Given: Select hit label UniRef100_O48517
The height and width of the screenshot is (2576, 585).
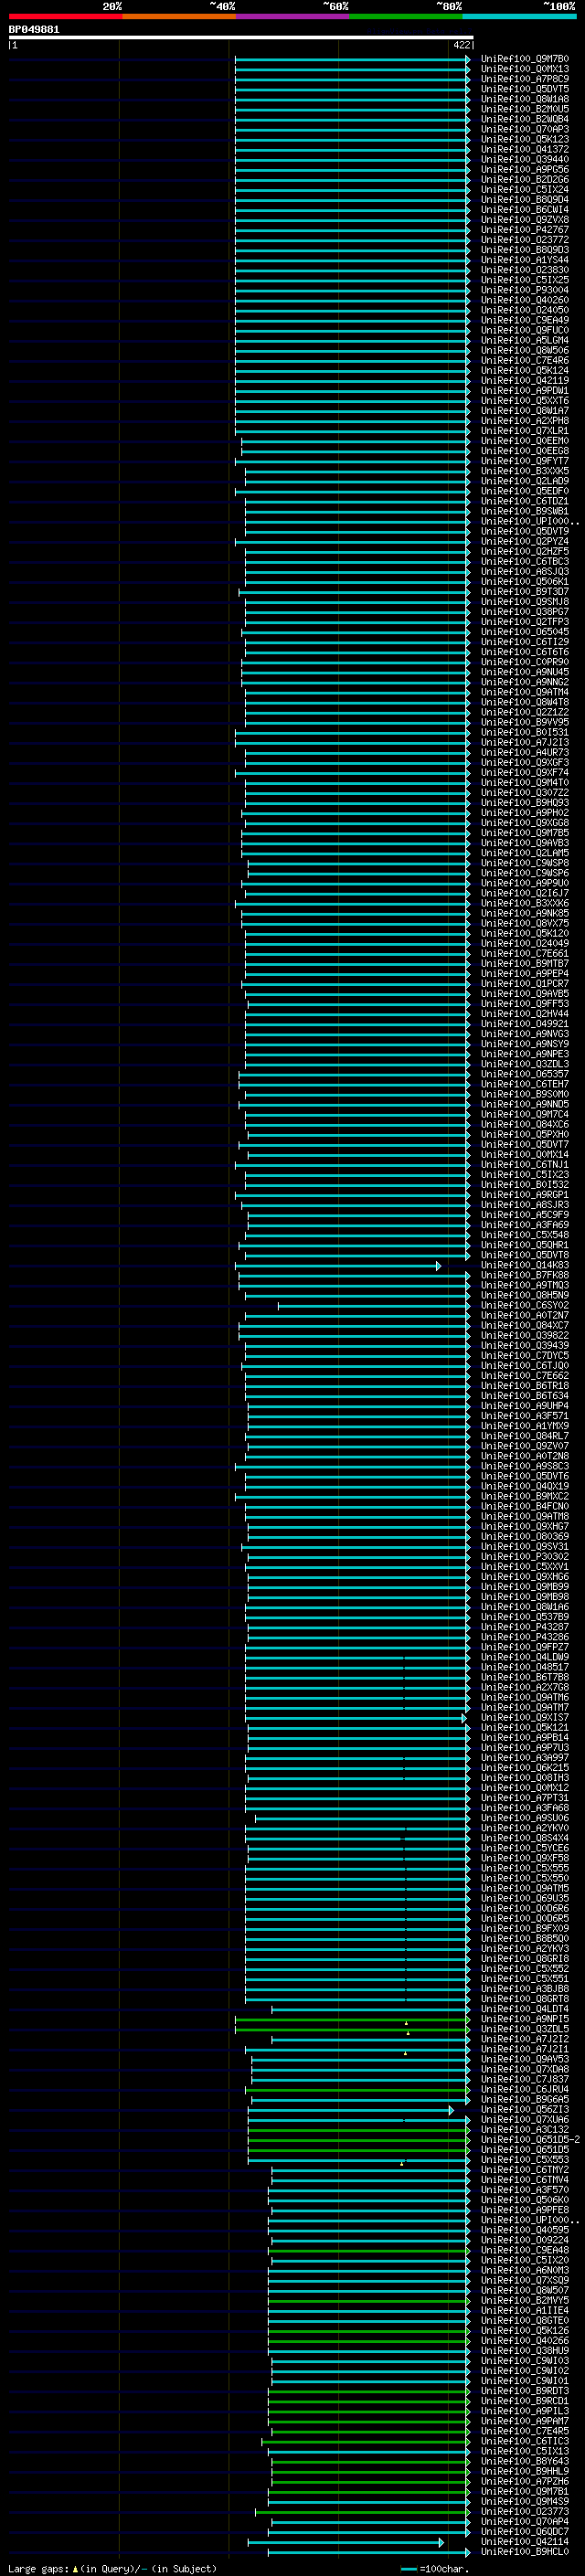Looking at the screenshot, I should point(525,1668).
